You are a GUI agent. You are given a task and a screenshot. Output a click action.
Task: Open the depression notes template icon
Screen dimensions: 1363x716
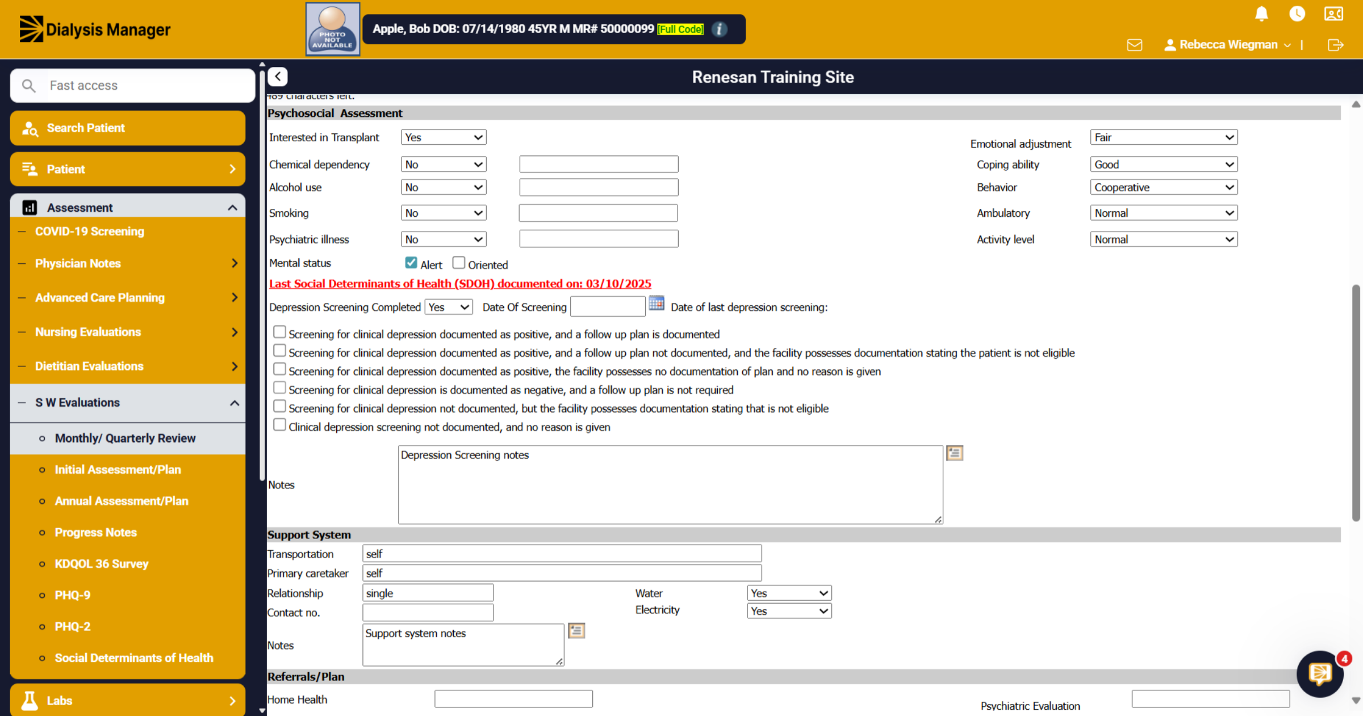pyautogui.click(x=955, y=453)
